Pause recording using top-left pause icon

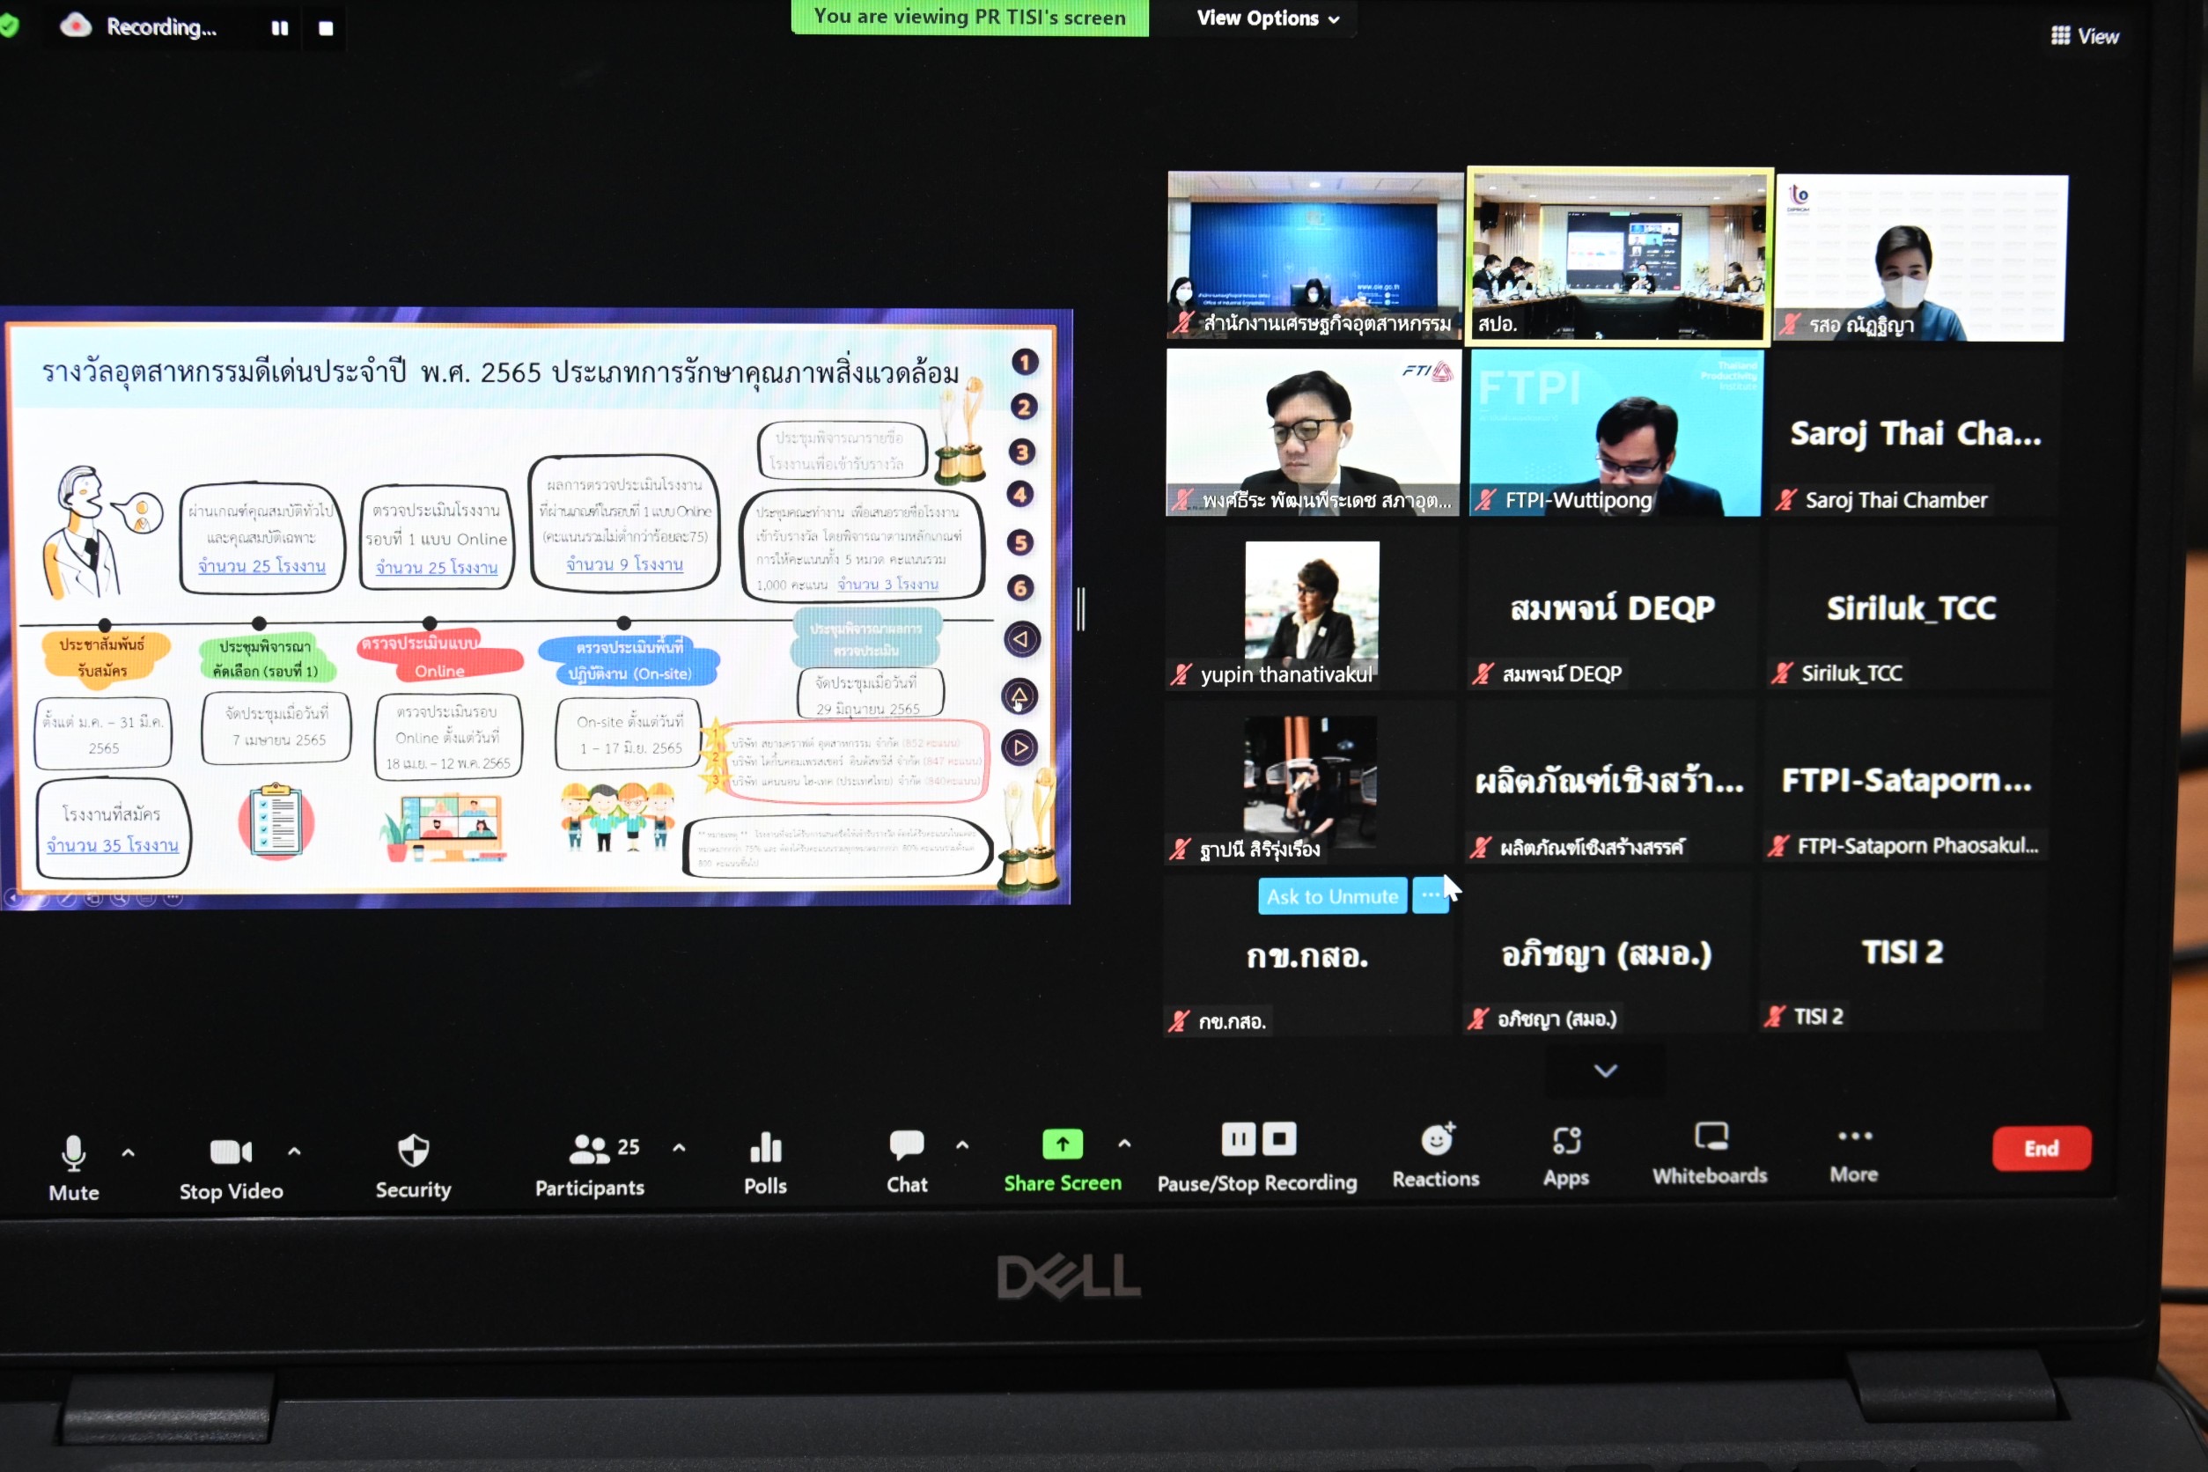click(x=280, y=28)
